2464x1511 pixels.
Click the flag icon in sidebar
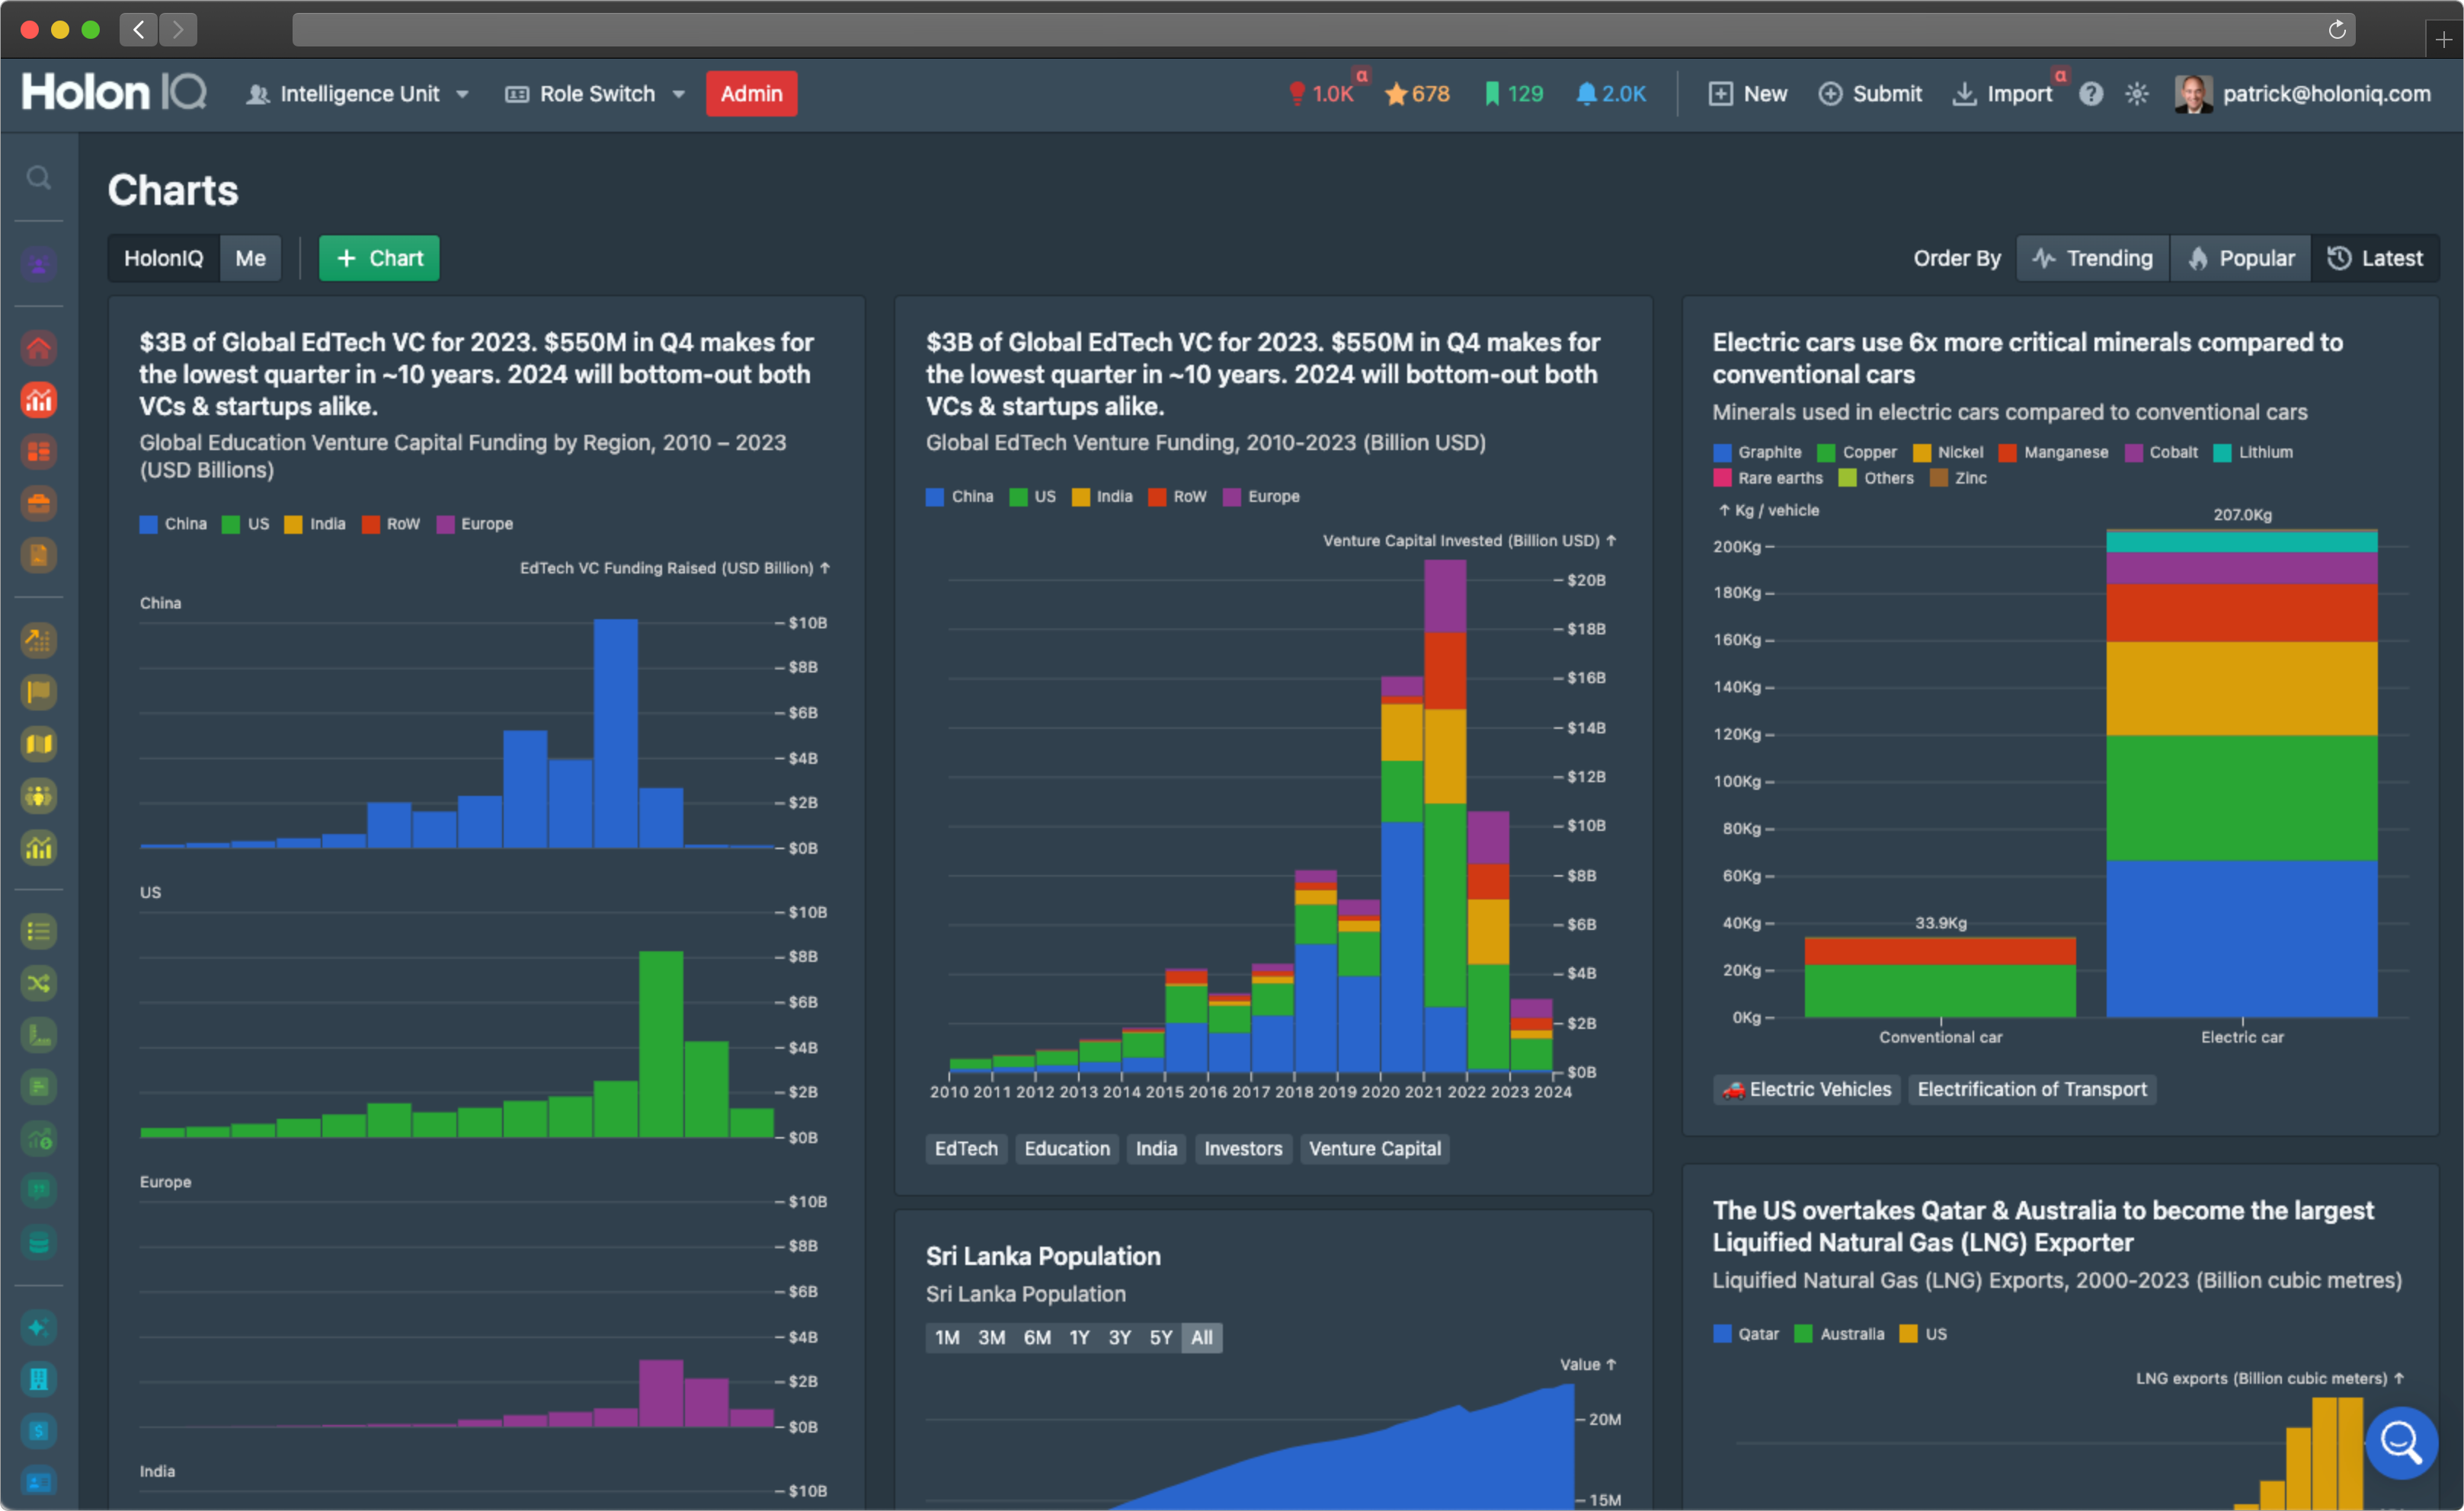coord(38,692)
